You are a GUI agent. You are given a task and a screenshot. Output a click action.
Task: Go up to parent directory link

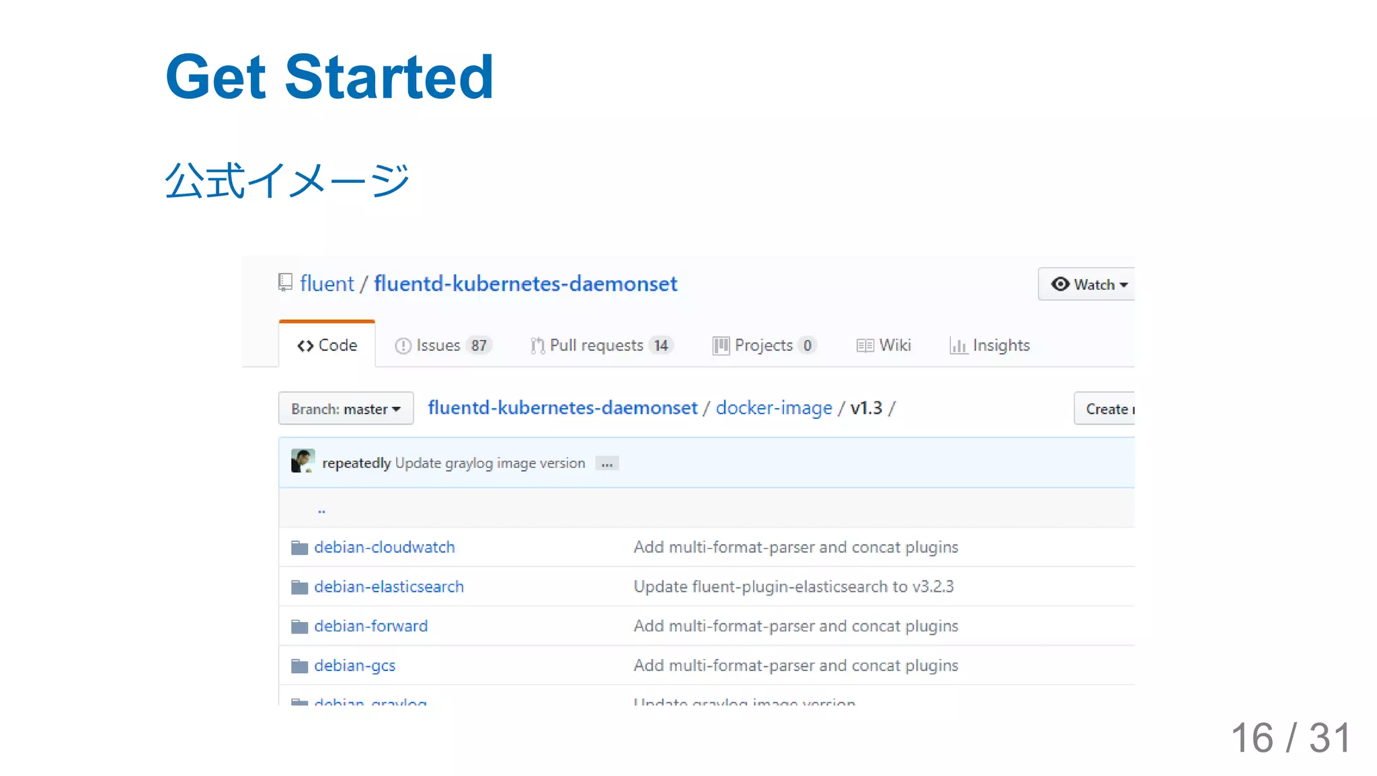point(321,510)
